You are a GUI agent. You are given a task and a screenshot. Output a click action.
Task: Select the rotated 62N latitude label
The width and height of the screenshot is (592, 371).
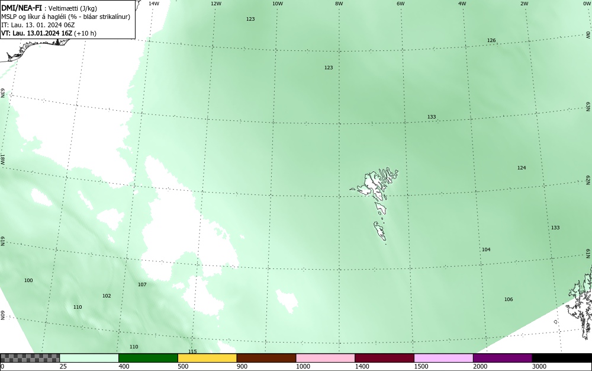(x=588, y=180)
